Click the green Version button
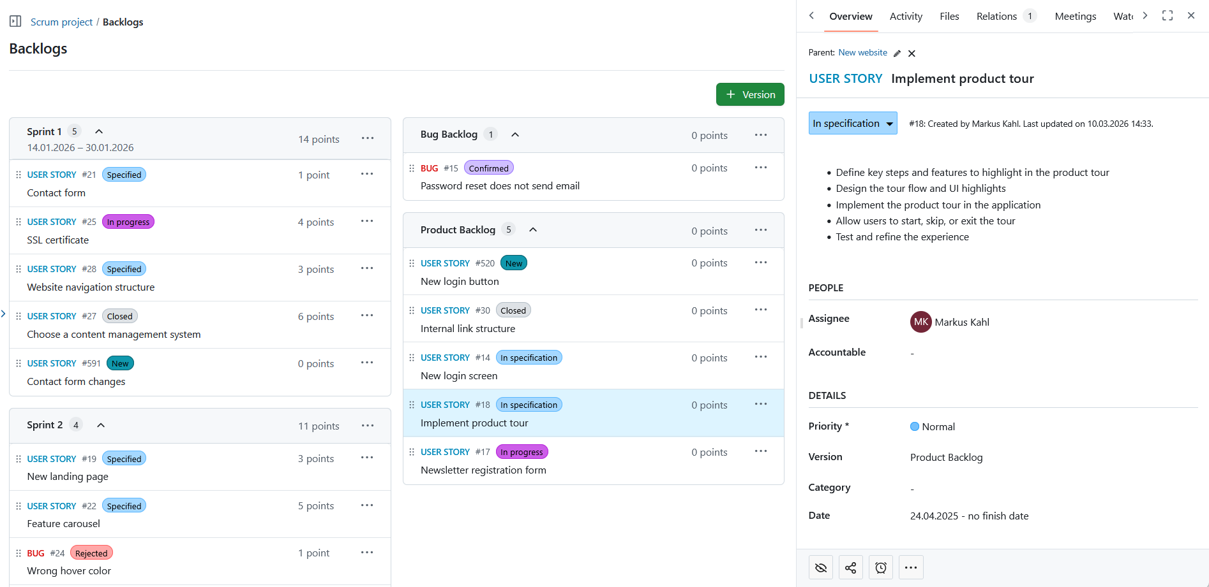 click(x=750, y=94)
